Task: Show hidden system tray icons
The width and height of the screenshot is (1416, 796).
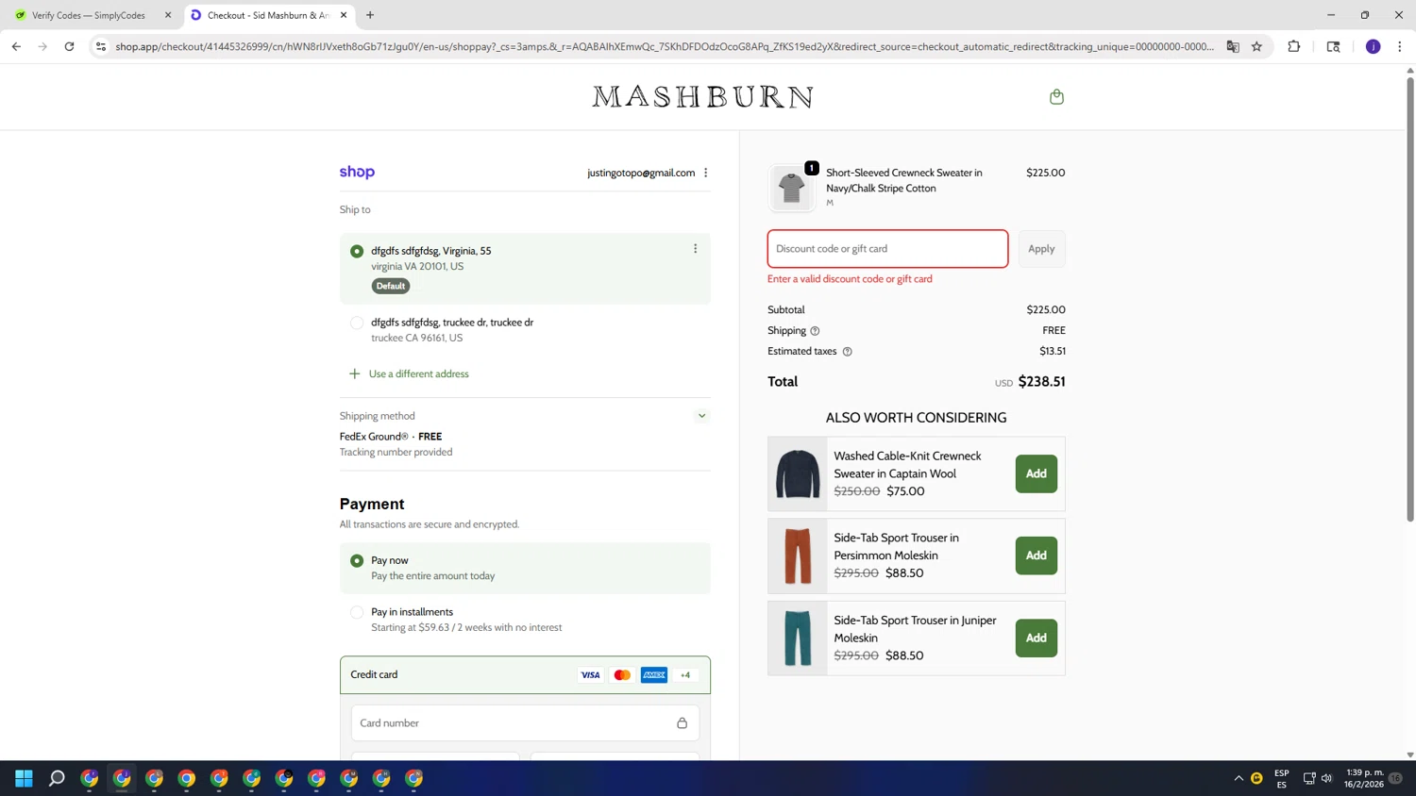Action: pos(1239,778)
